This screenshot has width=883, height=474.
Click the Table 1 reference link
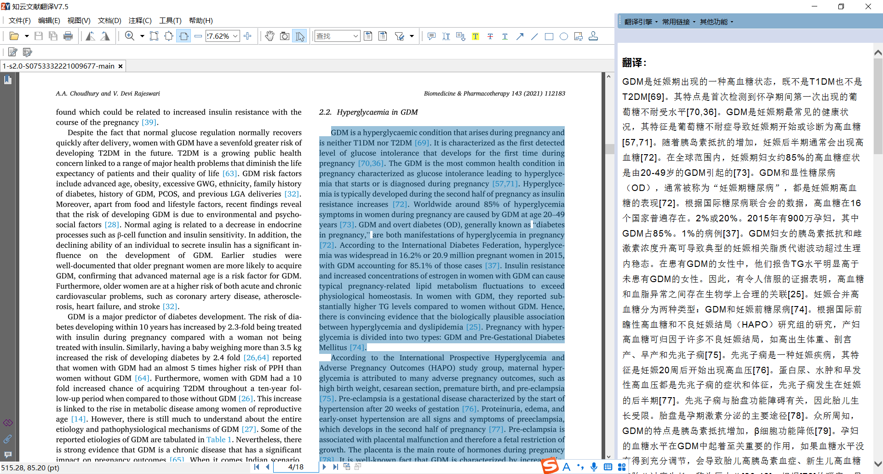[x=219, y=439]
